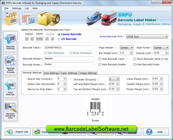Adjust Left and Right Margin stepper
Screen dimensions: 173x140
point(118,84)
